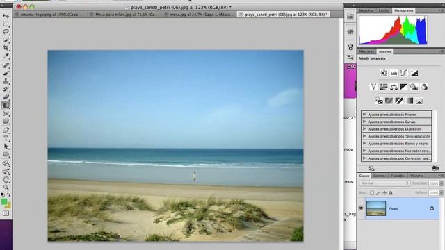The height and width of the screenshot is (250, 445).
Task: Open the Opacidad value dropdown
Action: click(441, 183)
